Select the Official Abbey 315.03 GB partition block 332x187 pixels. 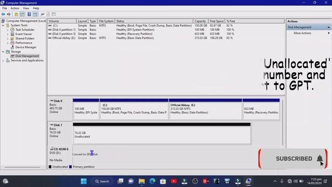pos(205,109)
